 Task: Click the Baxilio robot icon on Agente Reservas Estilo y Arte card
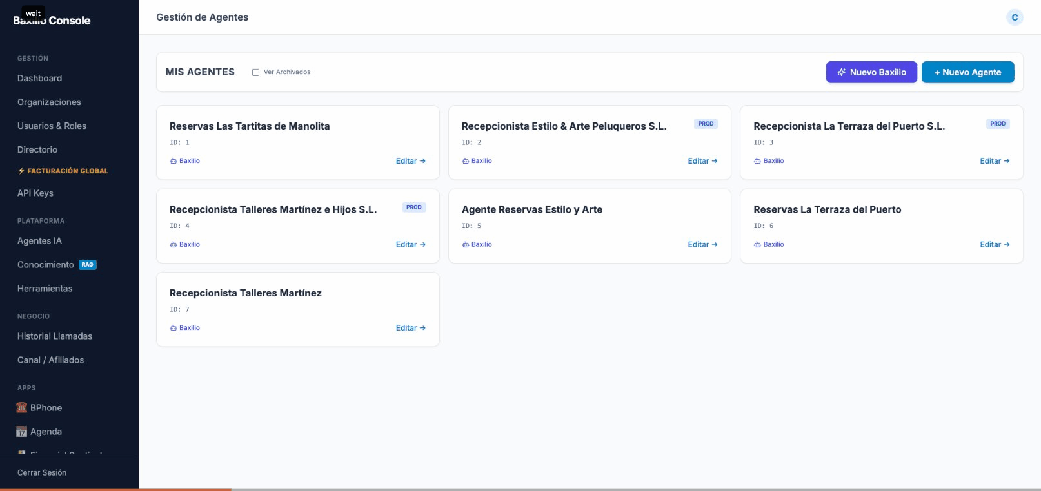click(466, 245)
